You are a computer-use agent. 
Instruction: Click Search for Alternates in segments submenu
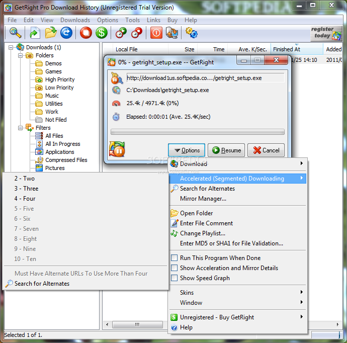click(x=86, y=284)
